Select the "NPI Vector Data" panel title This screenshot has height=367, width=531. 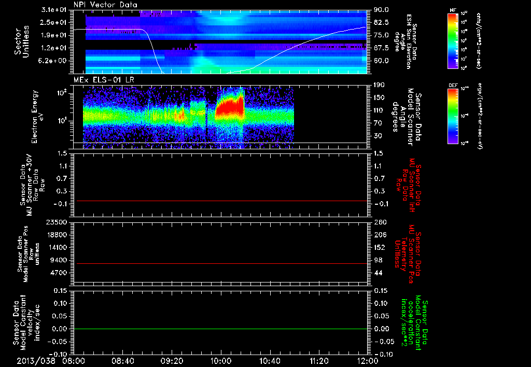point(106,5)
